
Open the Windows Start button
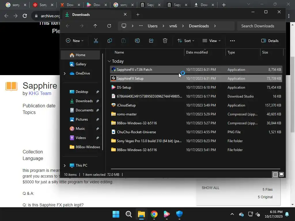[x=116, y=214]
